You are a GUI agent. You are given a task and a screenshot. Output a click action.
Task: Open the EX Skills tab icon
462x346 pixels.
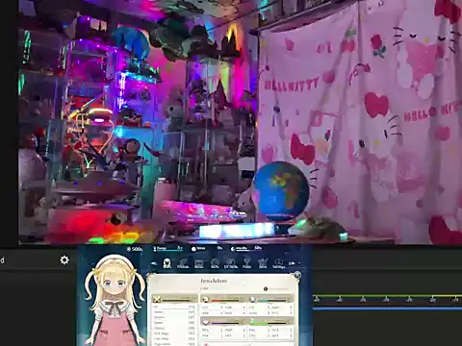pyautogui.click(x=231, y=263)
